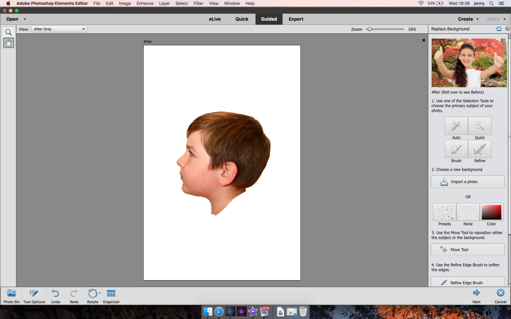511x319 pixels.
Task: Select the Hand tool
Action: pyautogui.click(x=8, y=43)
